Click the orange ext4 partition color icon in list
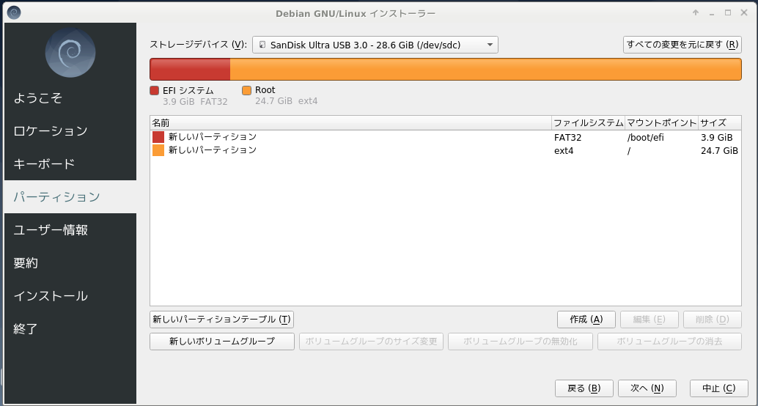 click(x=158, y=150)
